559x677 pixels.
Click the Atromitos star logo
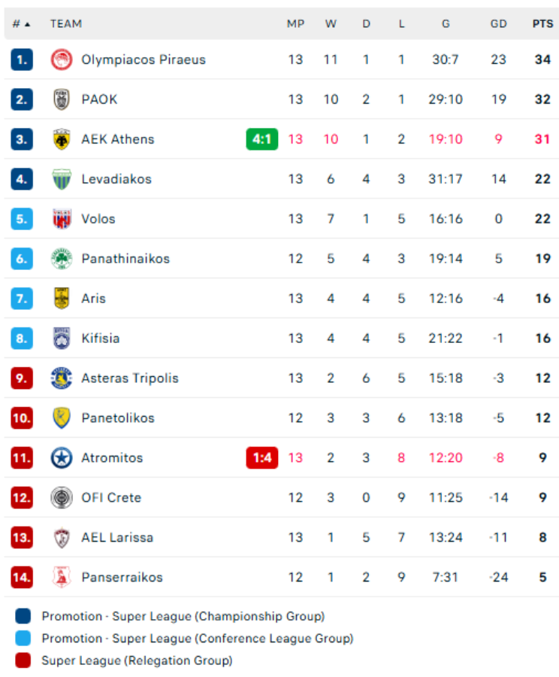[62, 457]
